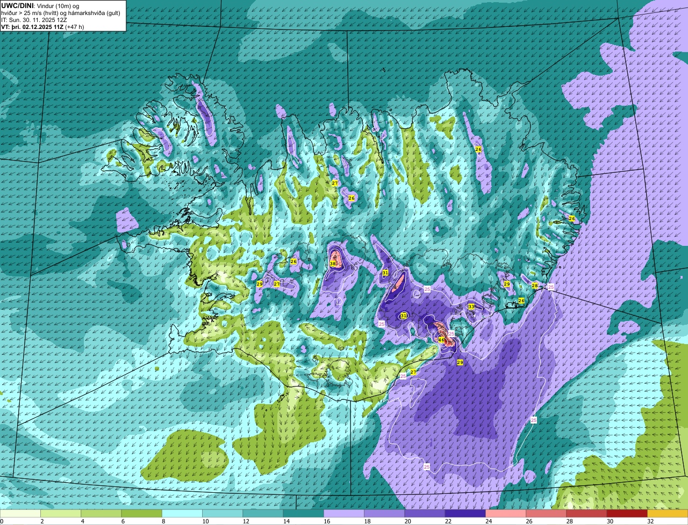
Task: Select the 16–18 m/s lavender legend swatch
Action: click(344, 513)
